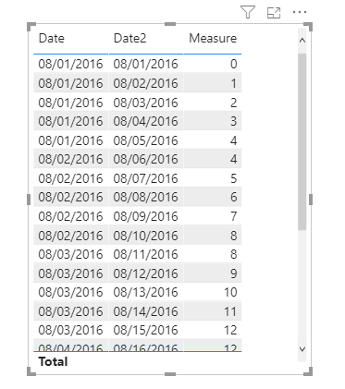The width and height of the screenshot is (345, 389).
Task: Click Date cell in 08/05/2016 Date2 row
Action: tap(70, 140)
